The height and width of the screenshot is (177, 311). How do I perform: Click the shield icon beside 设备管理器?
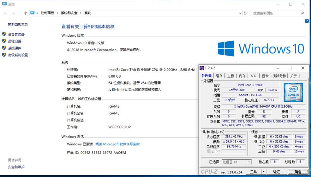click(x=4, y=34)
